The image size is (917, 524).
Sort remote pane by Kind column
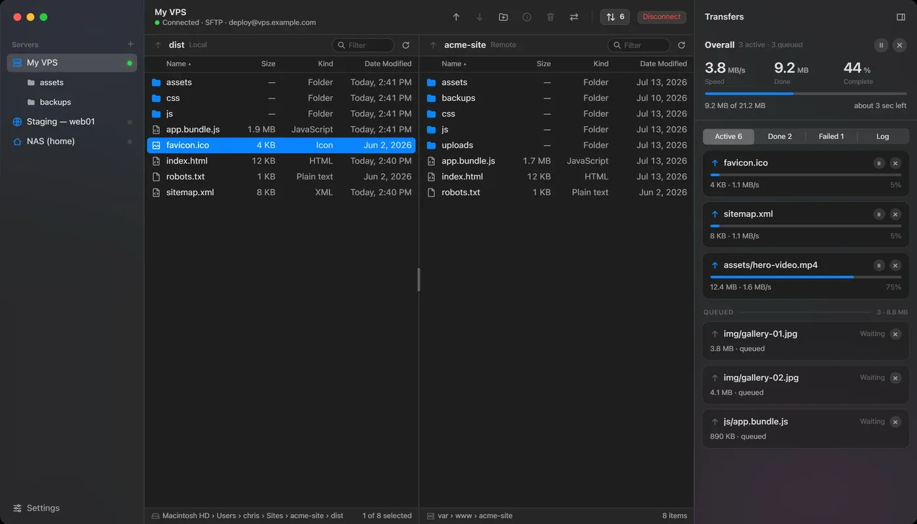click(x=601, y=64)
